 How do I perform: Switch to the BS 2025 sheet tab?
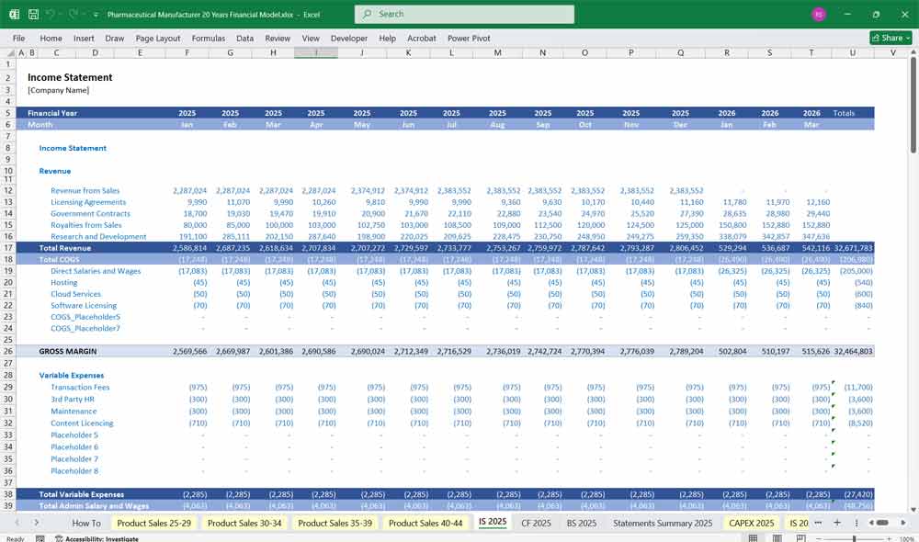click(x=582, y=523)
